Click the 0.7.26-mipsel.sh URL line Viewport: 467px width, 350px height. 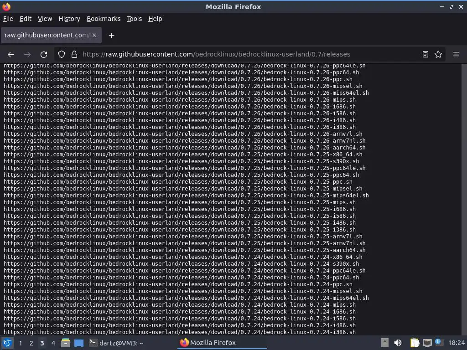[183, 86]
